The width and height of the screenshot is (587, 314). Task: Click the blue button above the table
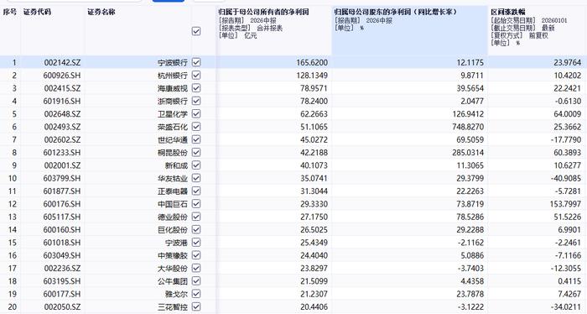tap(169, 1)
